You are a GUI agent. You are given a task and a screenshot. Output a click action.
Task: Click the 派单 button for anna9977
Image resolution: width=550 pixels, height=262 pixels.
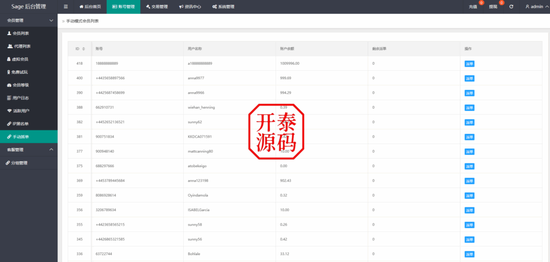pos(469,78)
